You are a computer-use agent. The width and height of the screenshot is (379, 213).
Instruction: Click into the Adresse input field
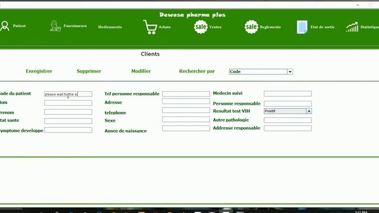pyautogui.click(x=186, y=101)
